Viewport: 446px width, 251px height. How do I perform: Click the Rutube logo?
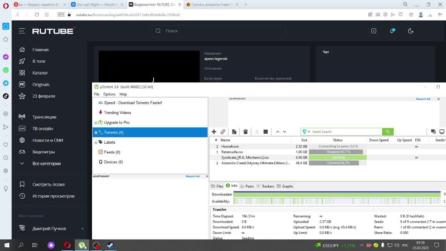tap(54, 31)
